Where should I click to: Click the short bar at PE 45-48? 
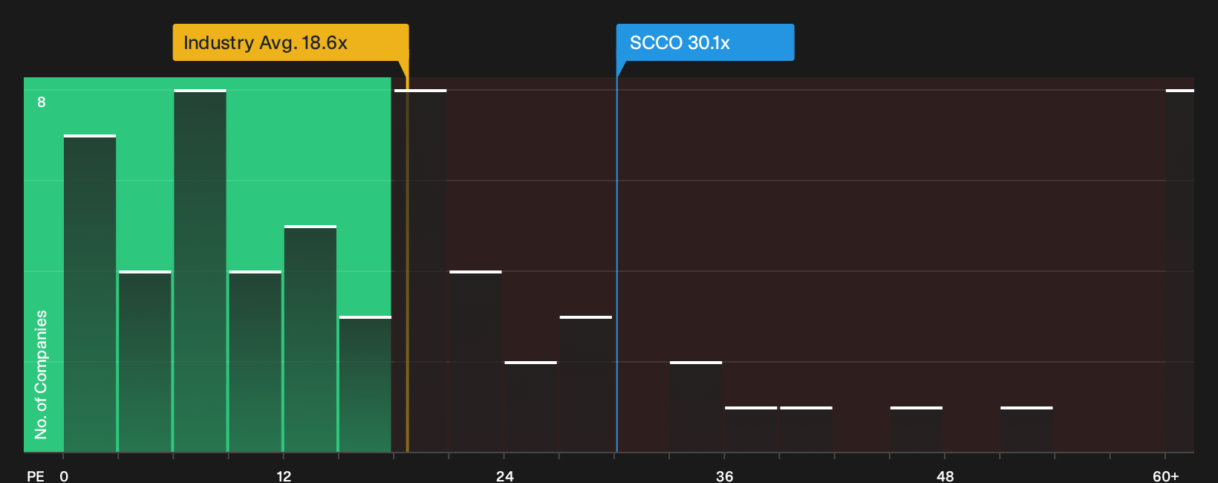[x=916, y=429]
